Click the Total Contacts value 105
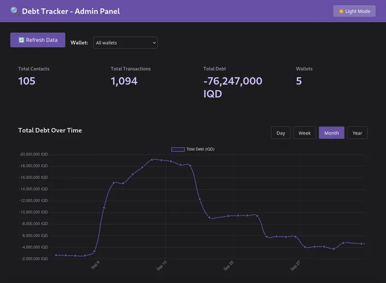Image resolution: width=386 pixels, height=283 pixels. (27, 81)
